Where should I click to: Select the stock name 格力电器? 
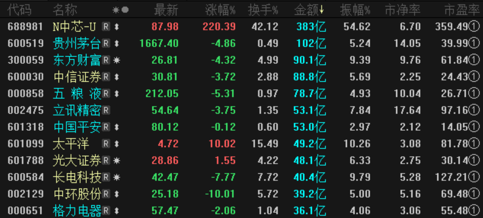(77, 210)
